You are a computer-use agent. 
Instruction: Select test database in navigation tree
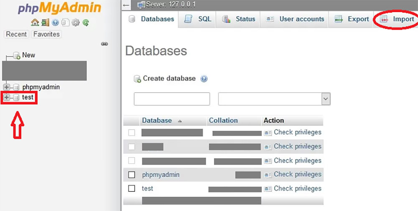click(x=28, y=97)
